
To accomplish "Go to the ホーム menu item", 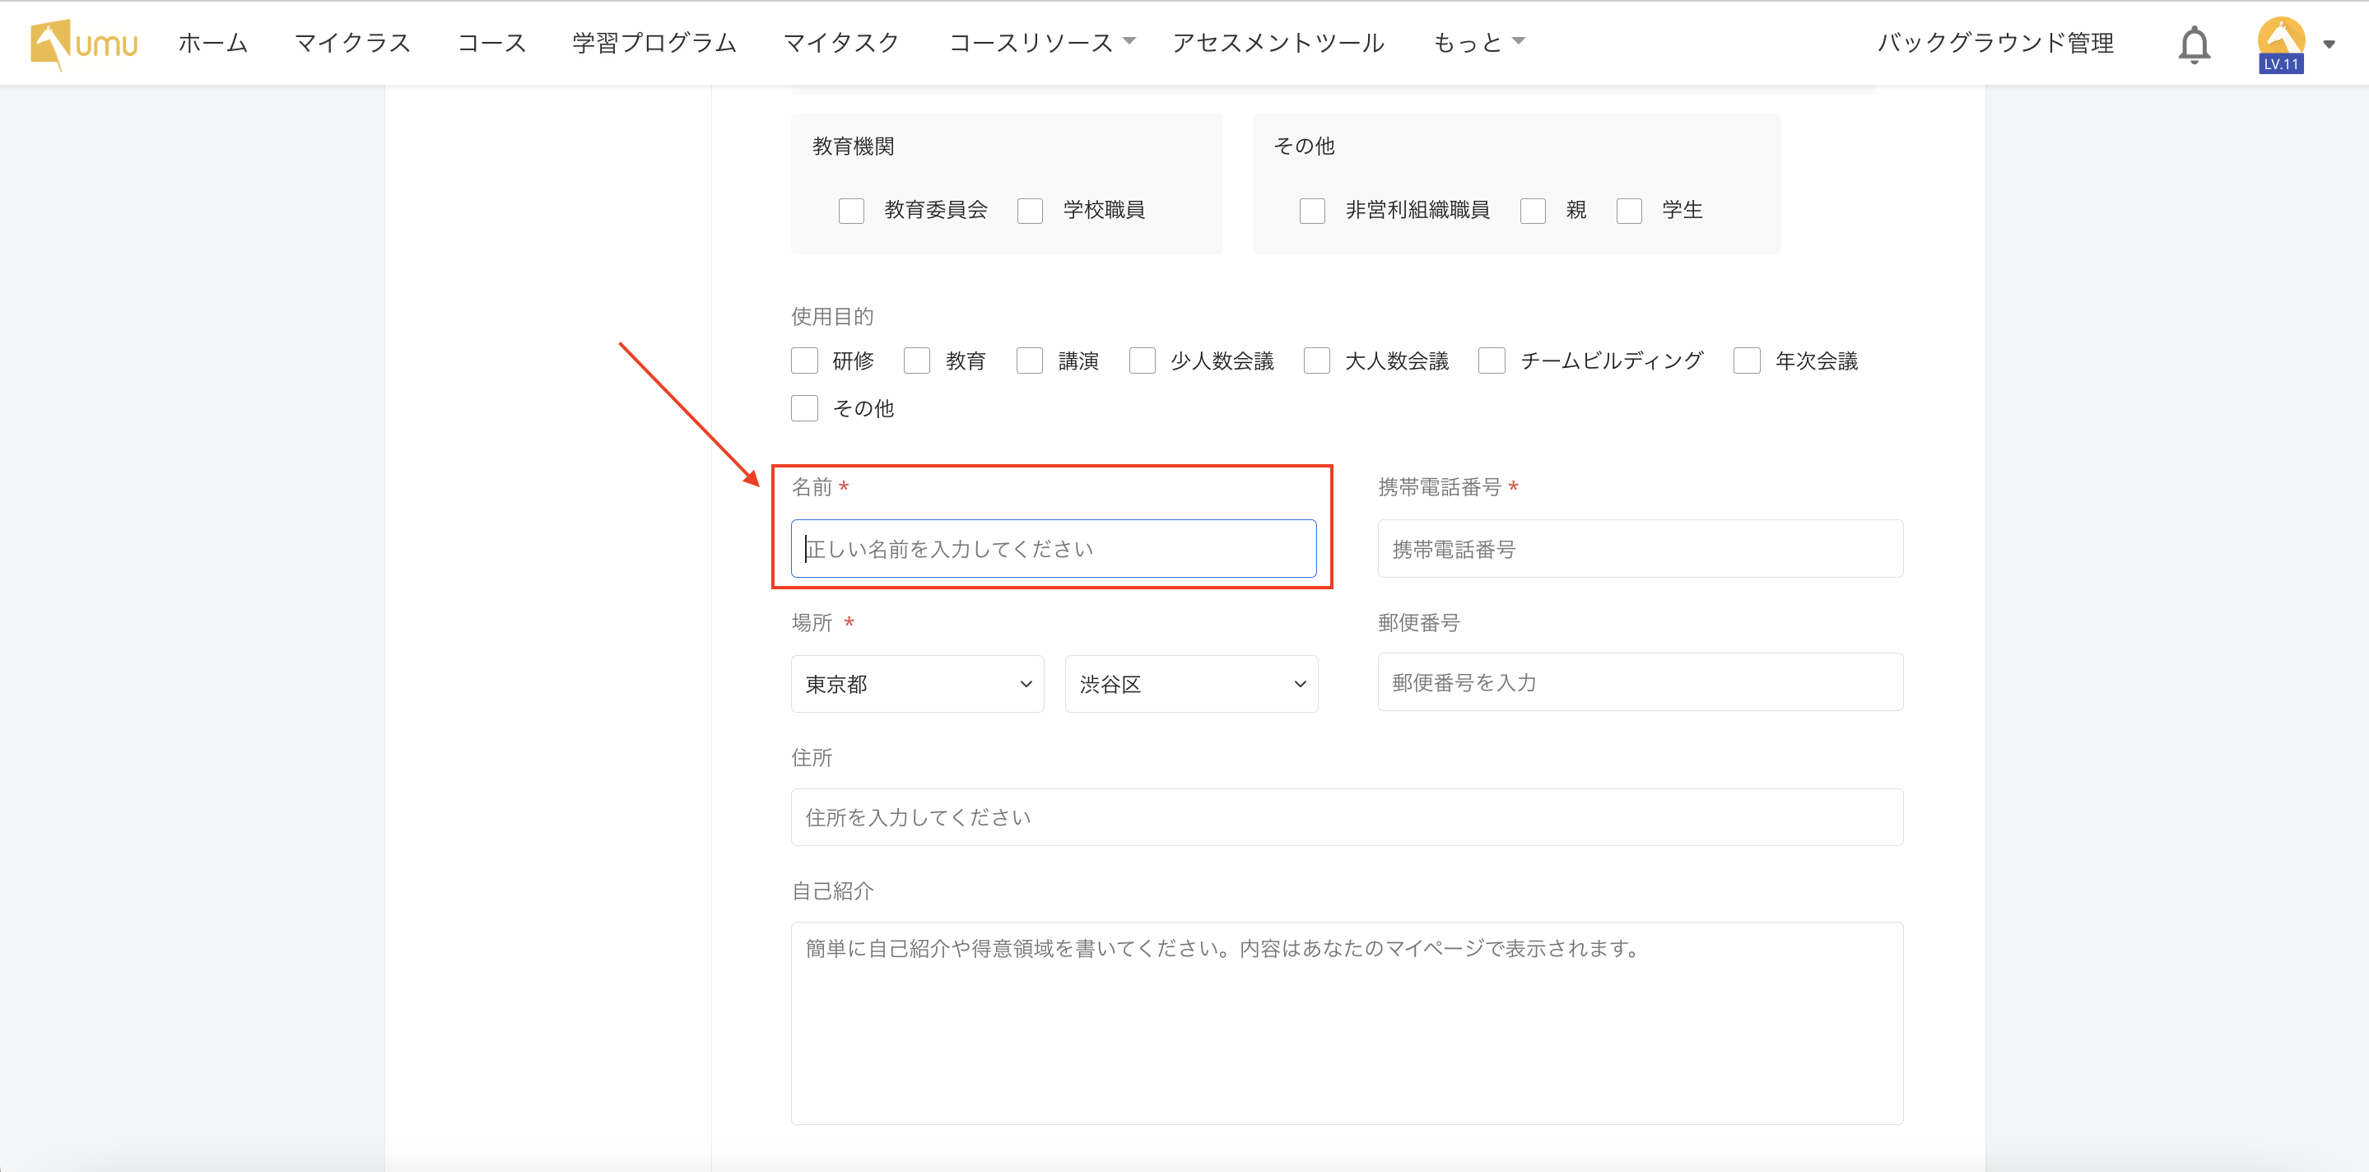I will (x=212, y=42).
